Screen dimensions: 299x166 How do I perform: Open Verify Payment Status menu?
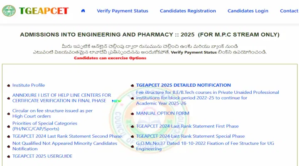click(x=123, y=11)
